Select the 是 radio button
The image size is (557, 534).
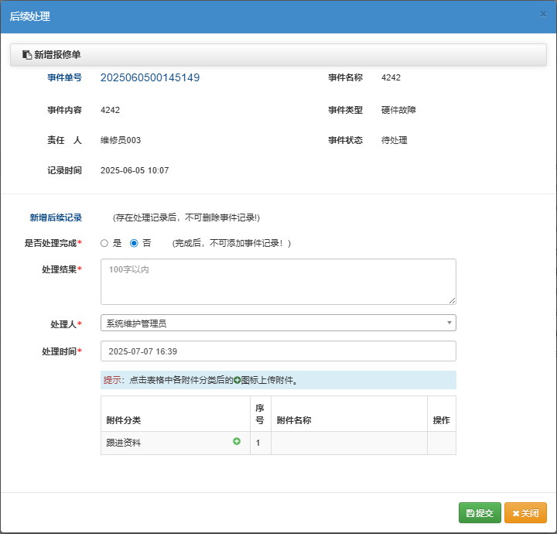104,243
